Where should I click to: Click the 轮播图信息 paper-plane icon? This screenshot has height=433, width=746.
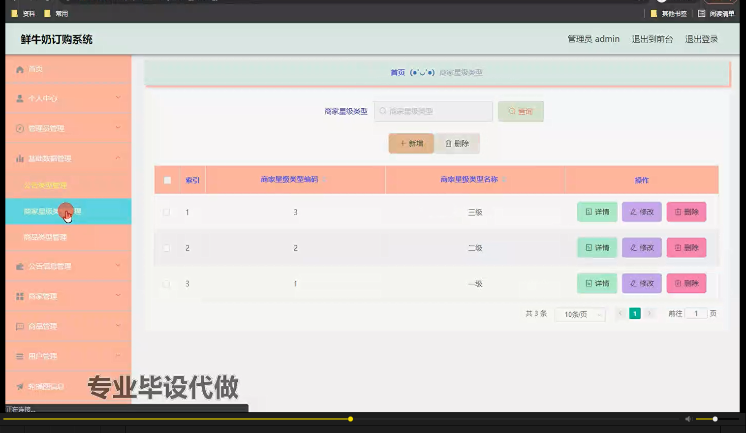pyautogui.click(x=19, y=386)
